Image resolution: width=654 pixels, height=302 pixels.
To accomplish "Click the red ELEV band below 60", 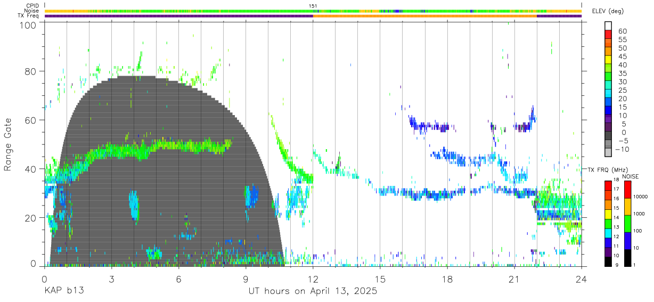I will point(608,35).
